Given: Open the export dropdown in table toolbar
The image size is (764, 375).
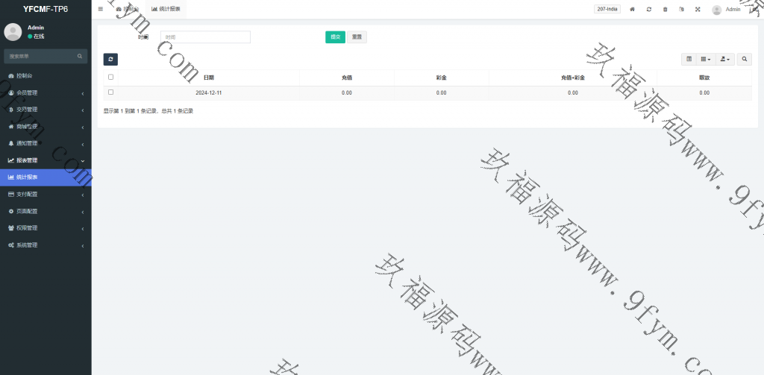Looking at the screenshot, I should pos(725,59).
